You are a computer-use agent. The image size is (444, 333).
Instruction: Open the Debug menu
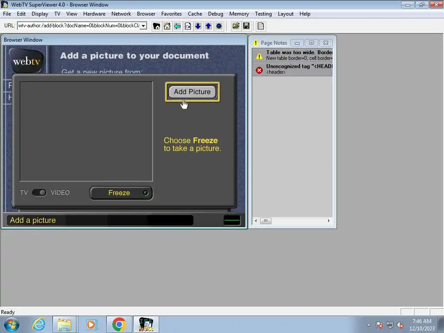point(215,14)
